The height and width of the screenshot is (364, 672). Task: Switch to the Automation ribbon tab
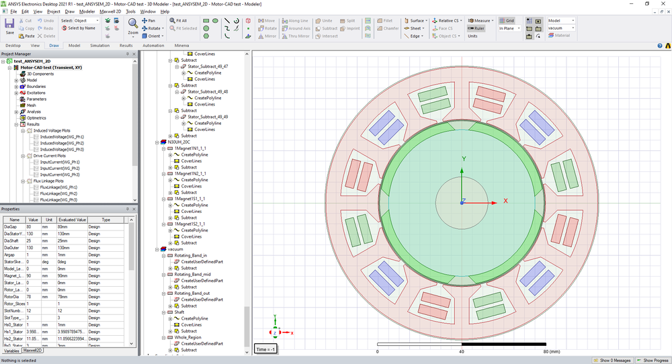pyautogui.click(x=153, y=46)
